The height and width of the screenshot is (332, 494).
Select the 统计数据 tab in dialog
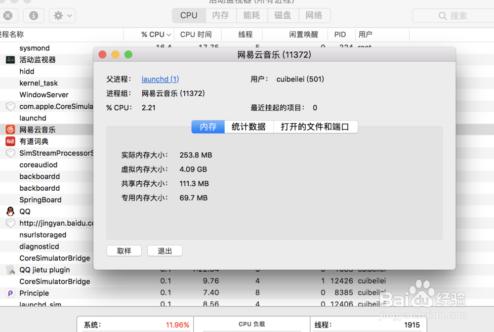(248, 126)
